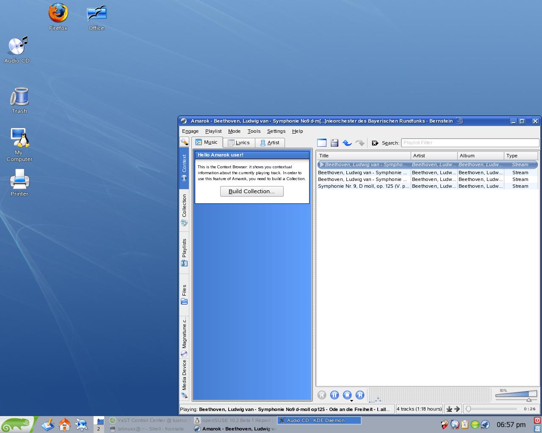Switch to virtual desktop 2

pos(98,429)
